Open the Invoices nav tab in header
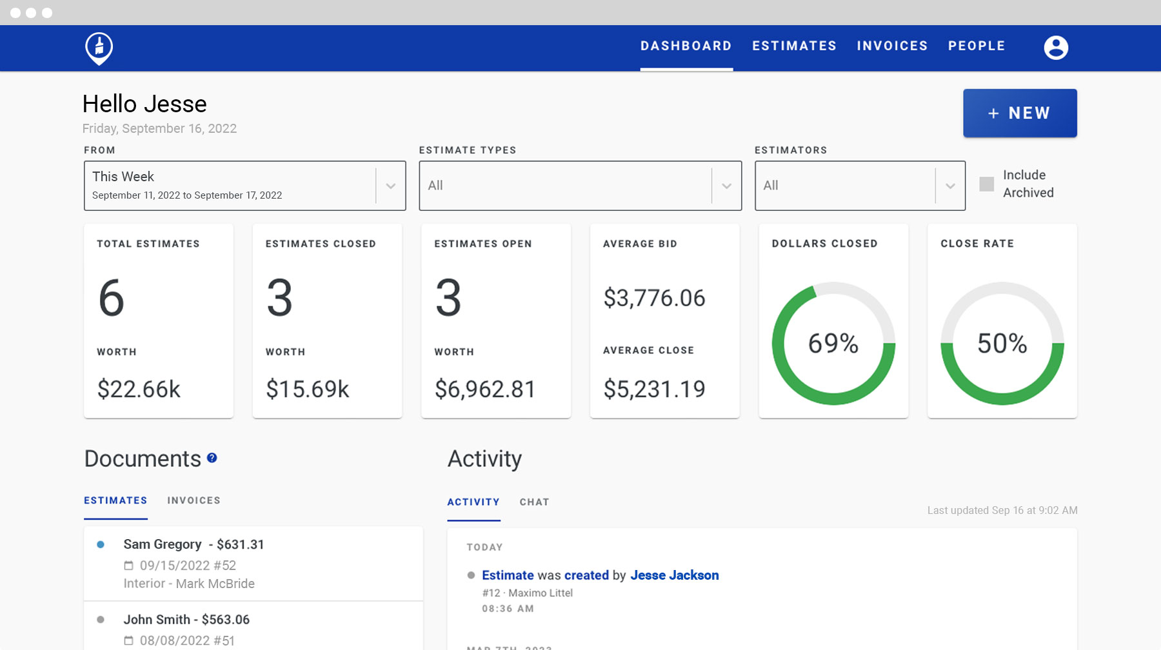Image resolution: width=1161 pixels, height=650 pixels. [892, 46]
